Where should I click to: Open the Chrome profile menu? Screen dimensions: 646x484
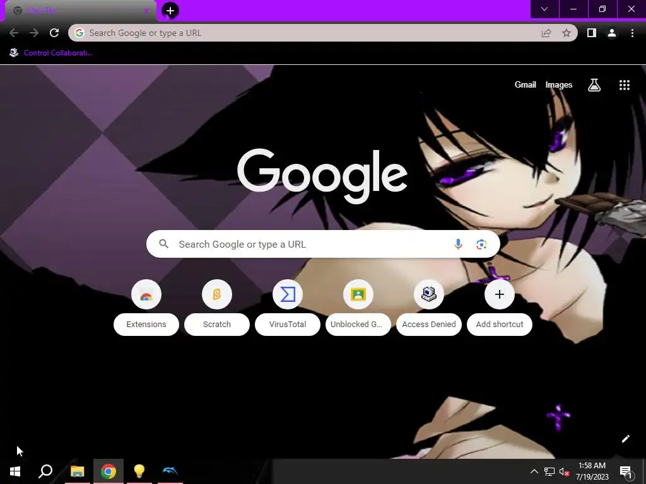click(x=612, y=33)
